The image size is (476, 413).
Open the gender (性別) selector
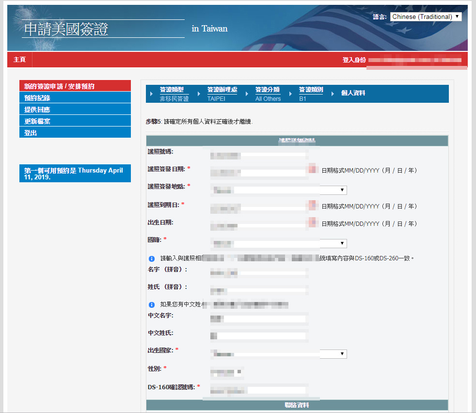pos(227,372)
